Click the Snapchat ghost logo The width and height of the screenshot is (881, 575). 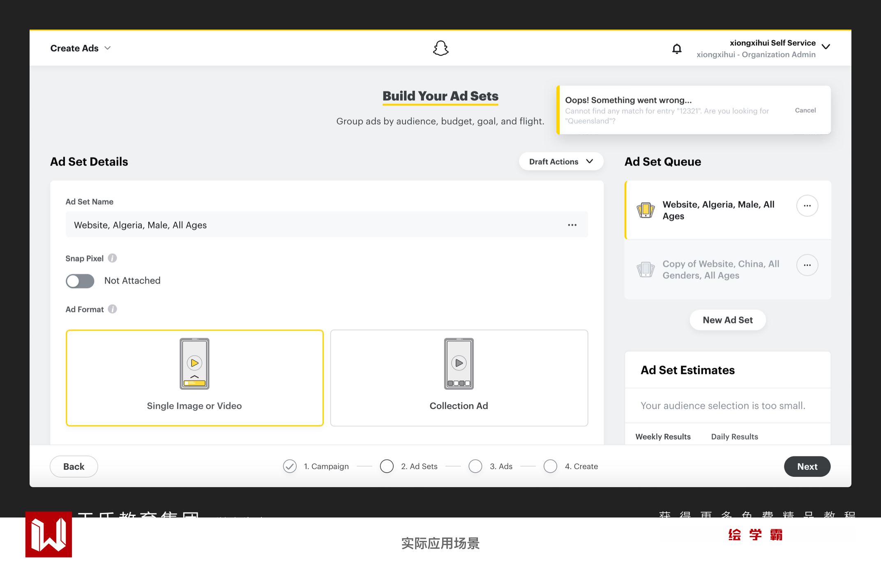click(x=441, y=48)
